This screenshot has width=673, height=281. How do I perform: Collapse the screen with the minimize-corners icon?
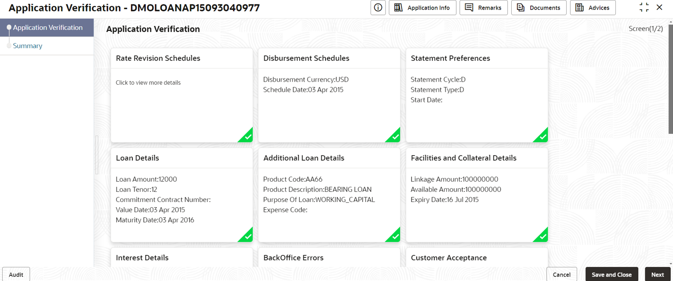tap(644, 7)
